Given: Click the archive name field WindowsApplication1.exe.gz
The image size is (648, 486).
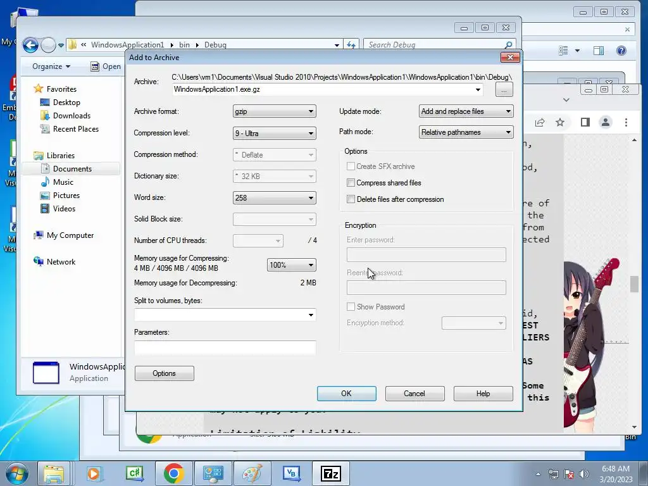Looking at the screenshot, I should [x=328, y=89].
